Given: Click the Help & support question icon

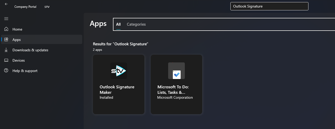Looking at the screenshot, I should (x=6, y=71).
